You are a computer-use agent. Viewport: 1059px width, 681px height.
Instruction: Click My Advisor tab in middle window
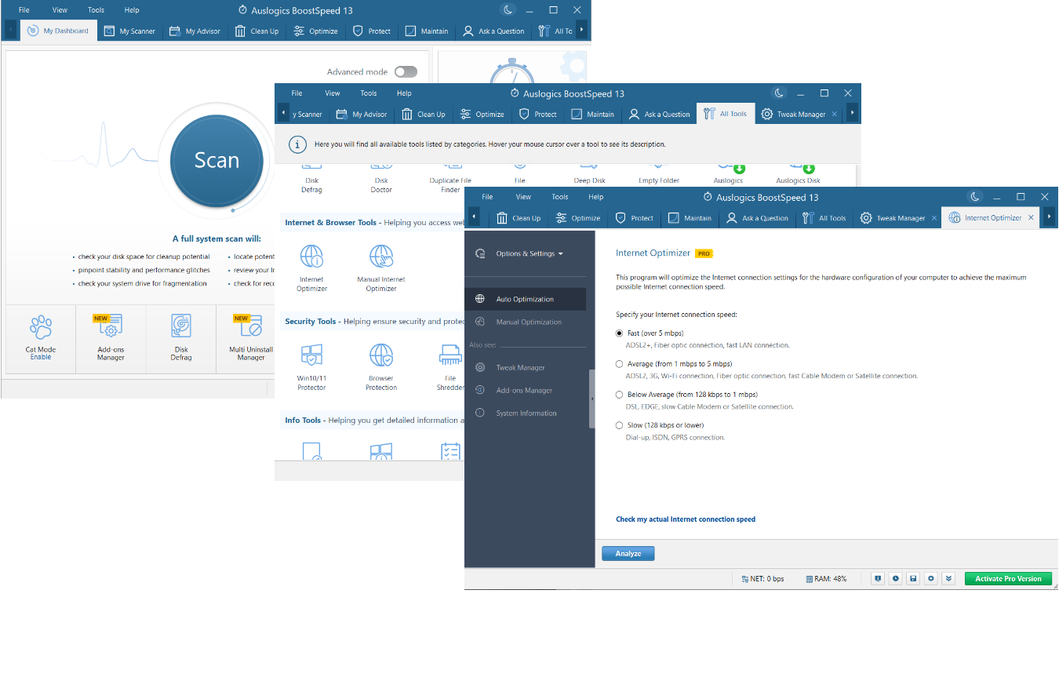point(362,115)
